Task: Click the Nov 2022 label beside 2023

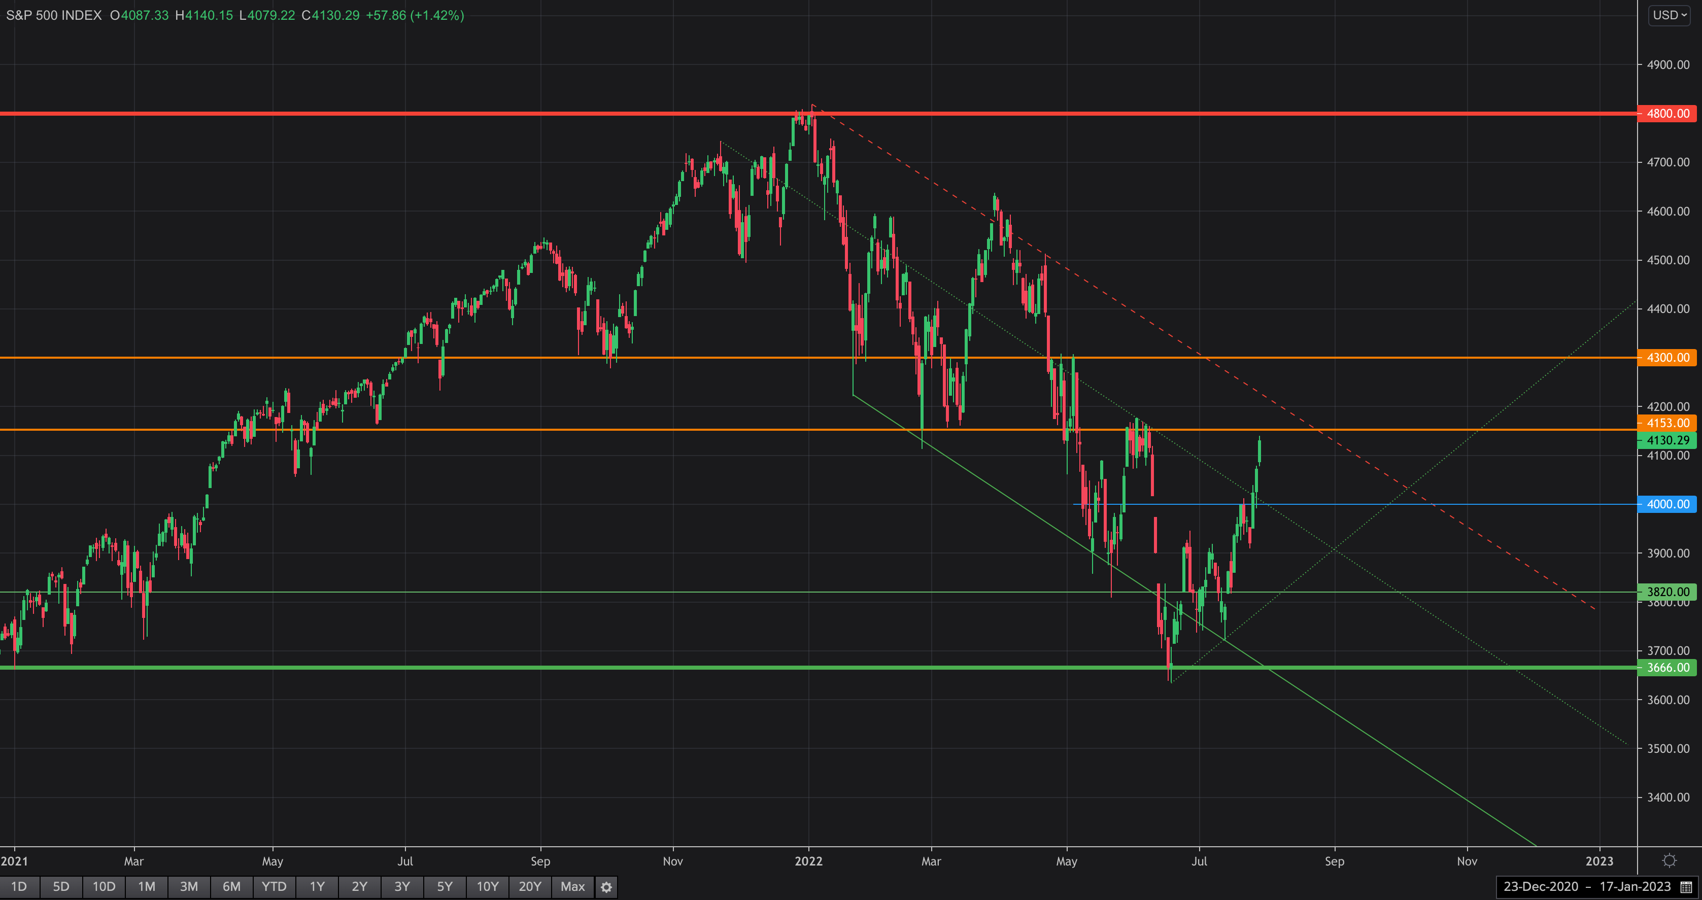Action: point(1467,861)
